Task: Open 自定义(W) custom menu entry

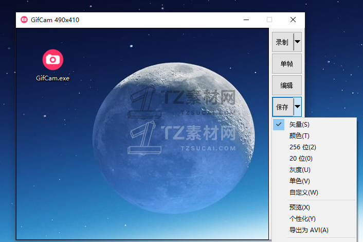Action: coord(314,193)
